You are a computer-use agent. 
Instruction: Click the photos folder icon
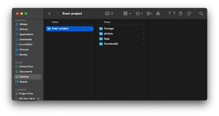tap(101, 34)
